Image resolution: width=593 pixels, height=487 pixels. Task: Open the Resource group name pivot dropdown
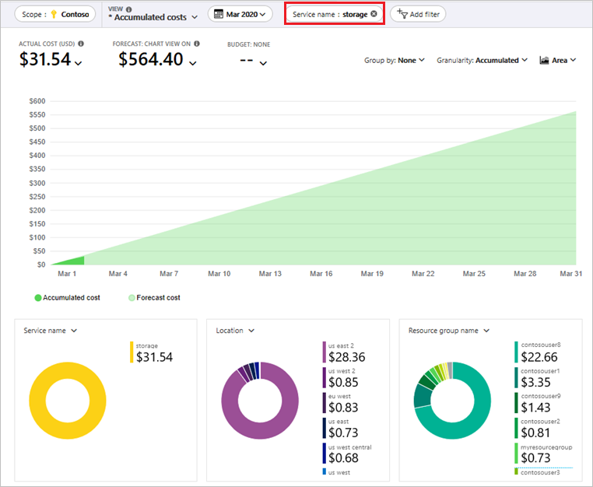click(448, 331)
